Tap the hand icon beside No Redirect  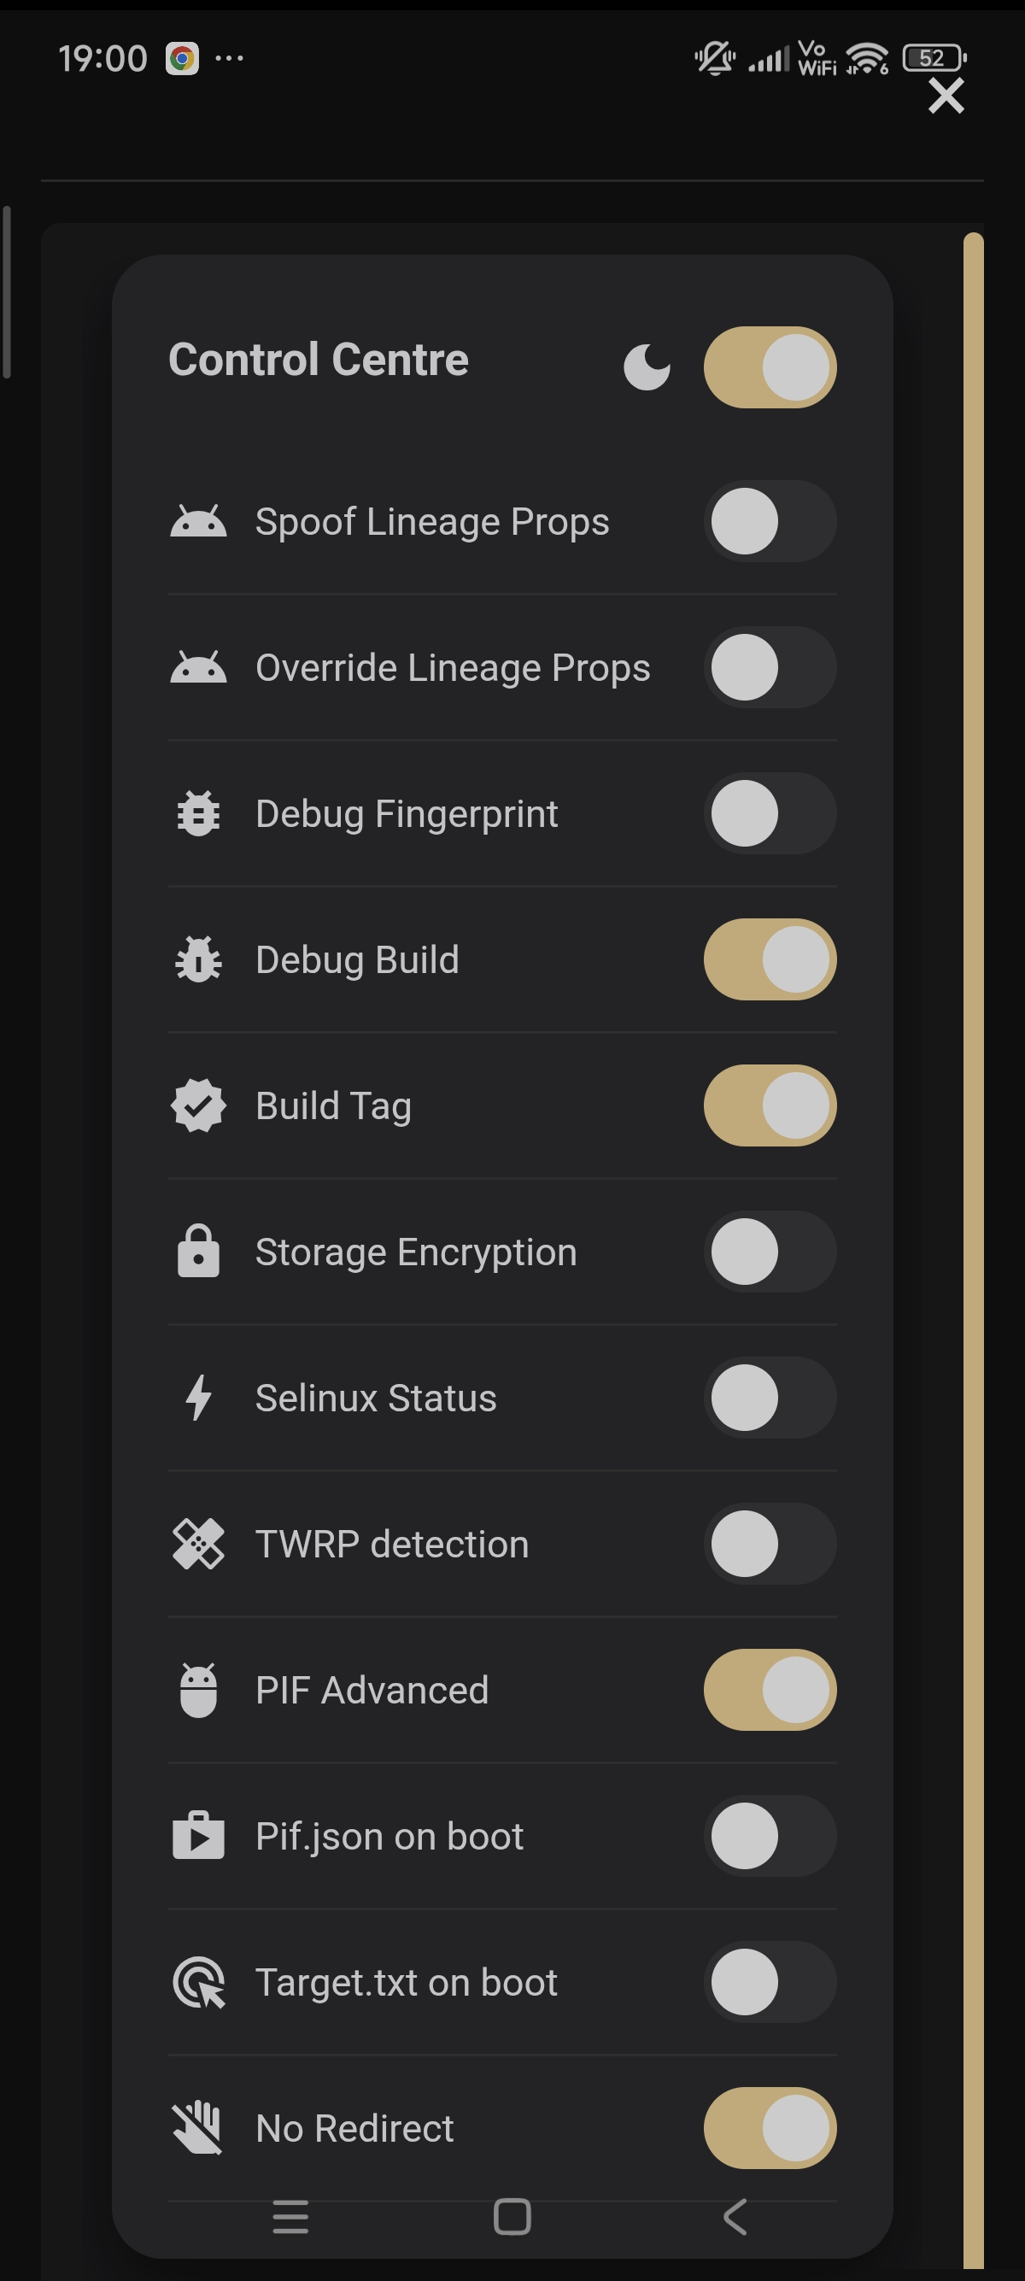point(198,2129)
